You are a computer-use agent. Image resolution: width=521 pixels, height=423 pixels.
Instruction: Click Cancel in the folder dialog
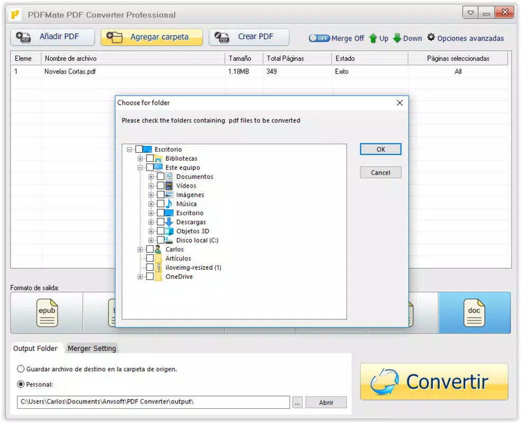[x=381, y=172]
